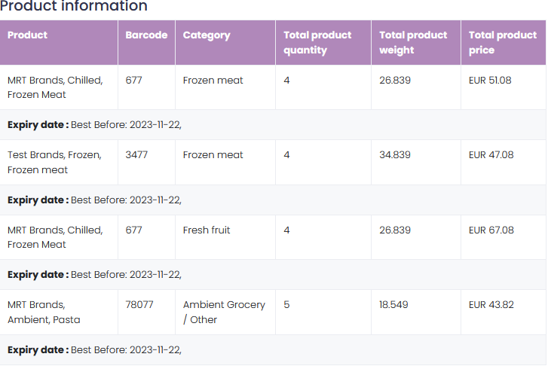548x366 pixels.
Task: Click the Total product weight header
Action: click(x=413, y=42)
